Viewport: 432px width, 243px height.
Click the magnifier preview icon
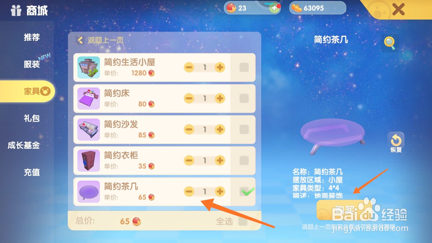pyautogui.click(x=389, y=43)
